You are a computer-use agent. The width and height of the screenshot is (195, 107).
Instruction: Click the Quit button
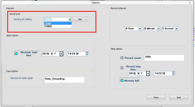[x=179, y=98]
